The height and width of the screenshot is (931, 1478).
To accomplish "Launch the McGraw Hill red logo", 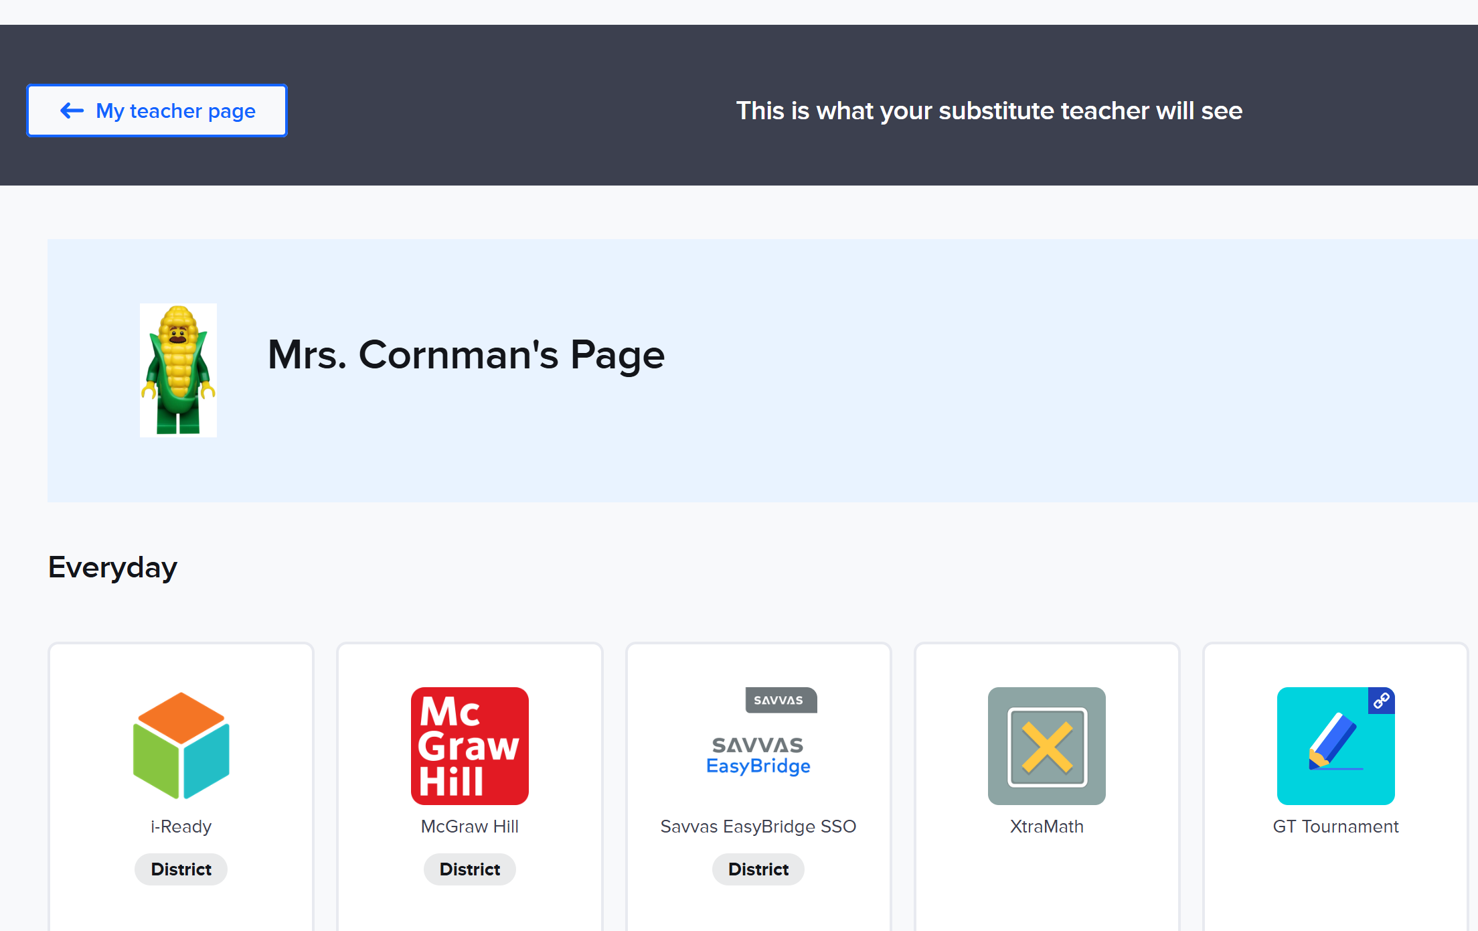I will 469,745.
